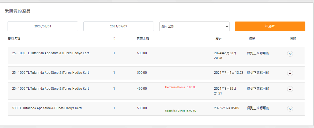The image size is (314, 128).
Task: Expand details of 23-02-2024 05:05 order
Action: (x=290, y=109)
